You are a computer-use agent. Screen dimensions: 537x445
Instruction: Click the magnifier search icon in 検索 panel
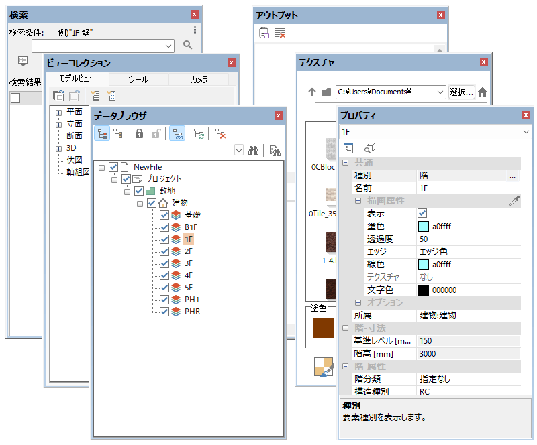pyautogui.click(x=188, y=45)
